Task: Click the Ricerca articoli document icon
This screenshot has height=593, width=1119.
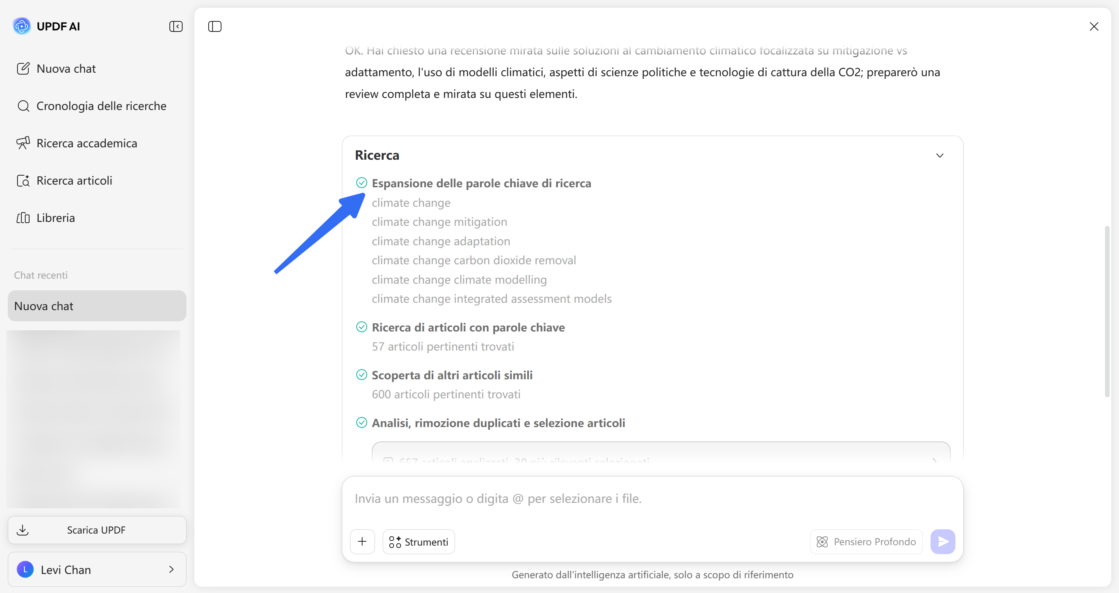Action: [23, 180]
